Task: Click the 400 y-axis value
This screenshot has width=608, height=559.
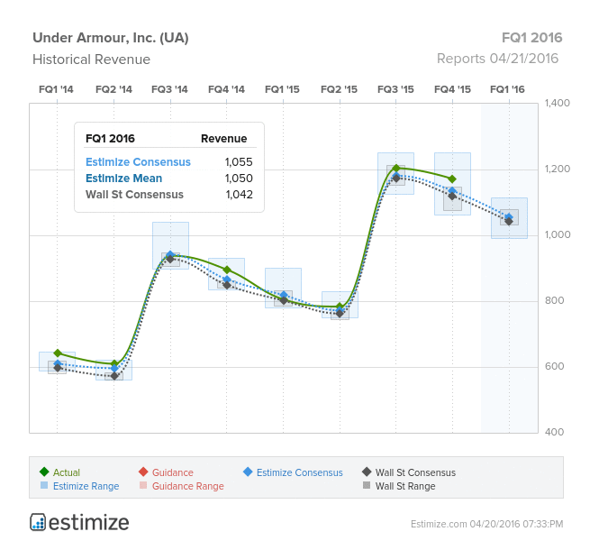Action: (x=554, y=432)
